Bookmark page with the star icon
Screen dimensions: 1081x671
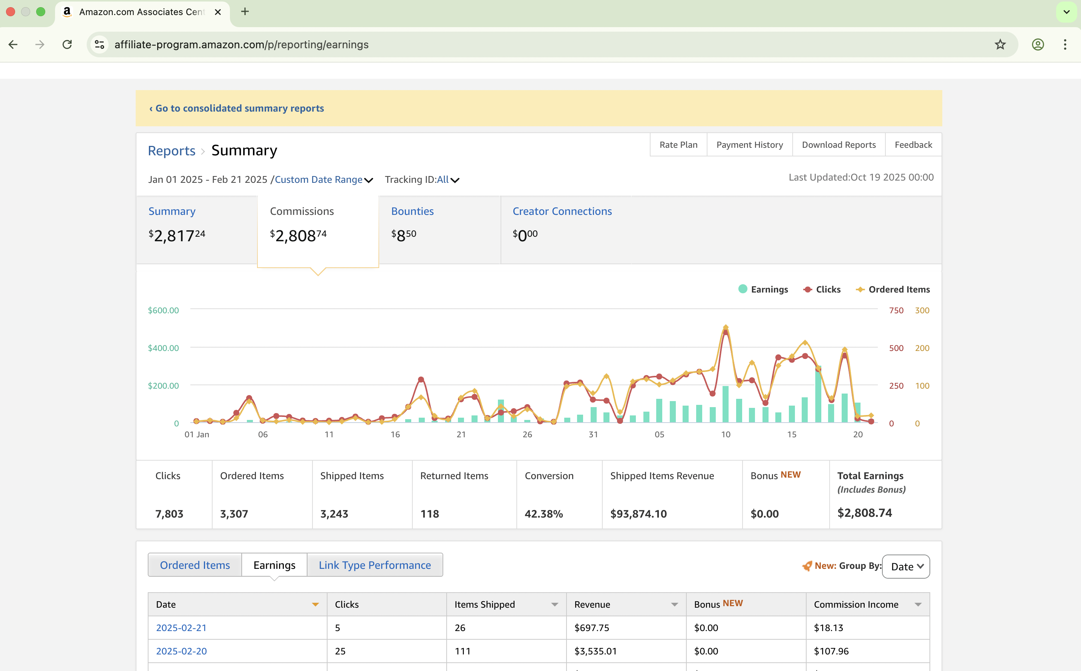1000,44
